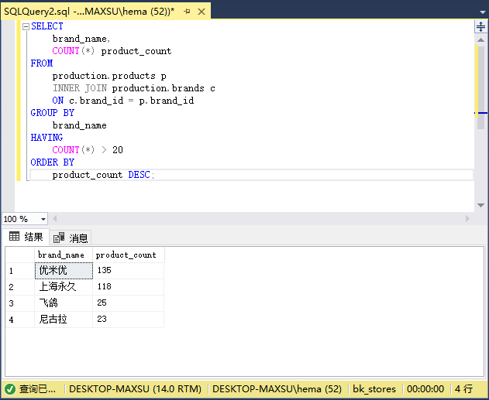Screen dimensions: 489x400
Task: Pin the SQLQuery2.sql tab
Action: tap(187, 12)
